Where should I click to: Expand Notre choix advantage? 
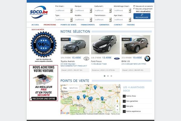pos(131,96)
